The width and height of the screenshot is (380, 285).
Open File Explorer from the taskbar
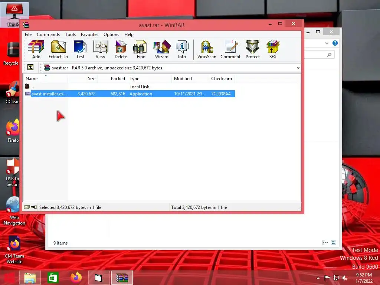tap(30, 278)
